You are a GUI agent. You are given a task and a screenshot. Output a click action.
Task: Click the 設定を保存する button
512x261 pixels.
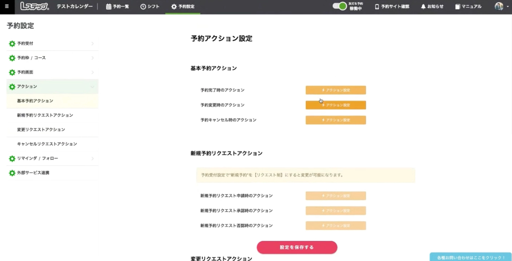[x=297, y=247]
